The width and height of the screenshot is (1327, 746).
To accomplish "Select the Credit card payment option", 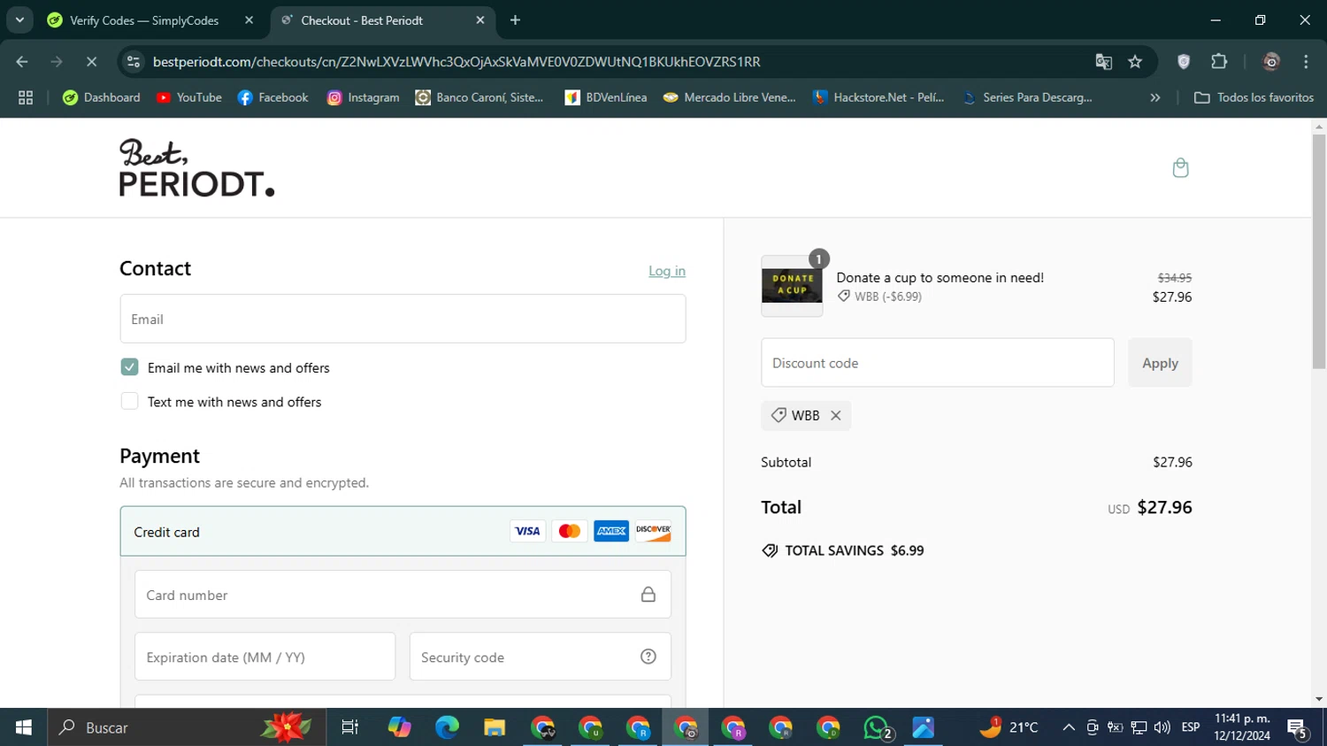I will pyautogui.click(x=403, y=531).
